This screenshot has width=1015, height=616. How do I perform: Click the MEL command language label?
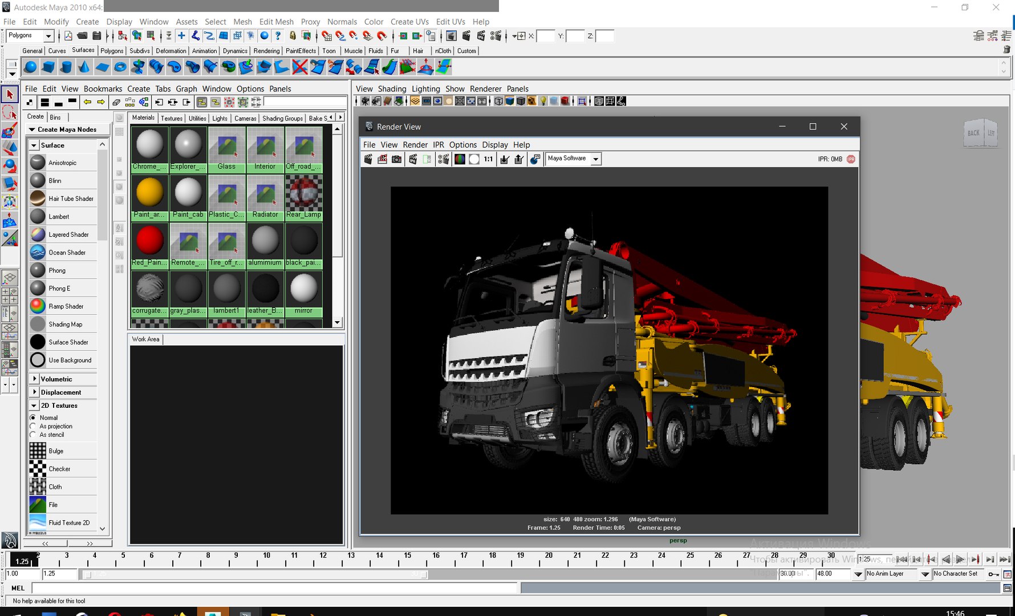click(18, 588)
